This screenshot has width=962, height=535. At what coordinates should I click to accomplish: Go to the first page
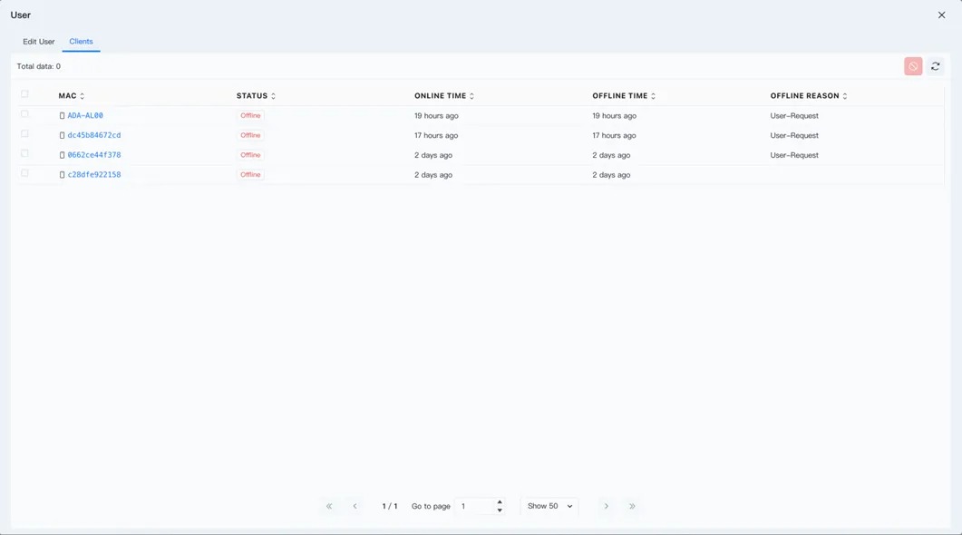pos(329,506)
